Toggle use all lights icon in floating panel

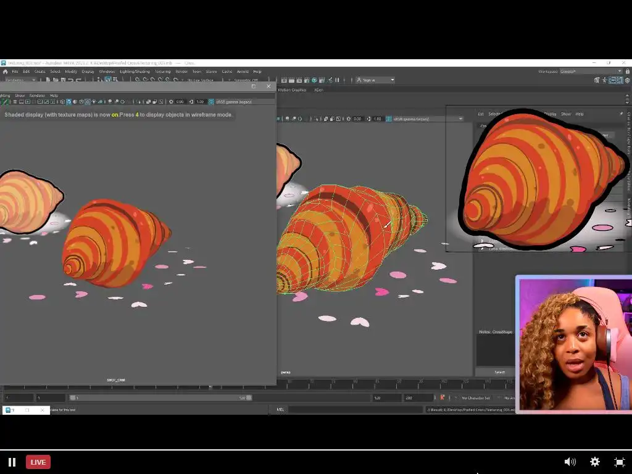(94, 102)
